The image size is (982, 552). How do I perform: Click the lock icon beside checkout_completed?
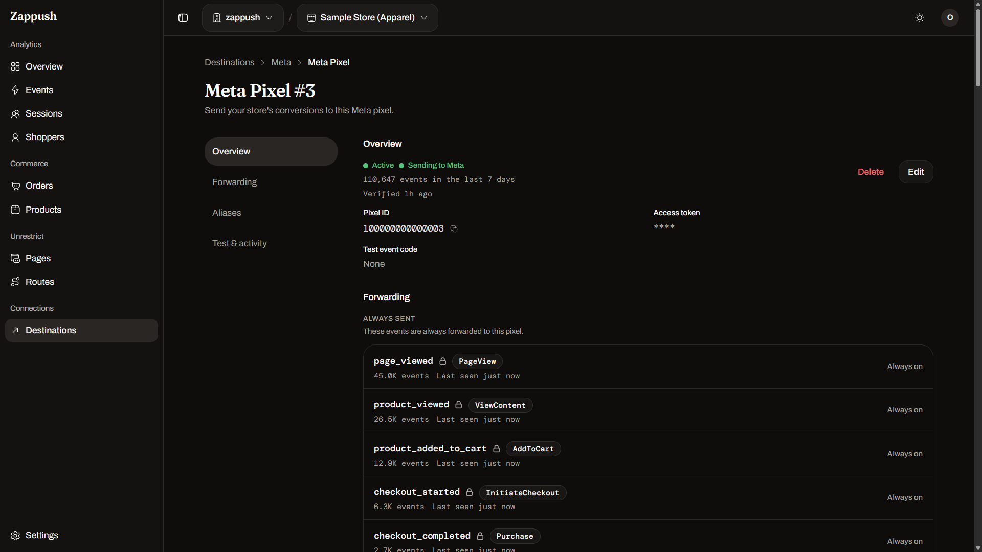480,536
